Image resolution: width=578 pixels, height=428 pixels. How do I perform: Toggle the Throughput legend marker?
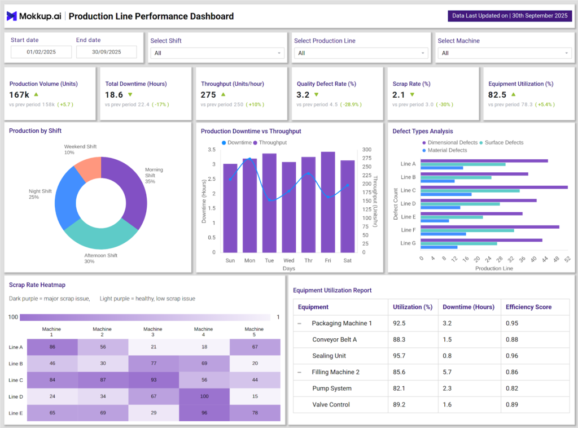[255, 143]
